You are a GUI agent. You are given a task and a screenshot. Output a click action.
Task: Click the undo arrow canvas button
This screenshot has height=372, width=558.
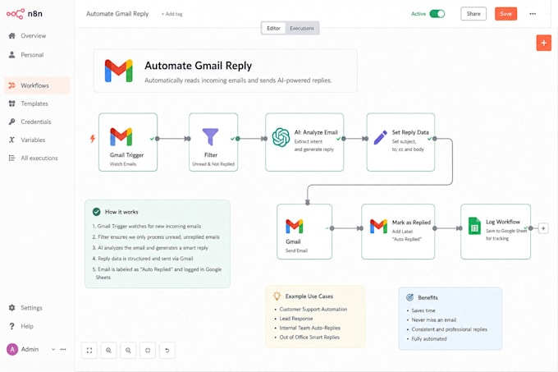(x=167, y=351)
